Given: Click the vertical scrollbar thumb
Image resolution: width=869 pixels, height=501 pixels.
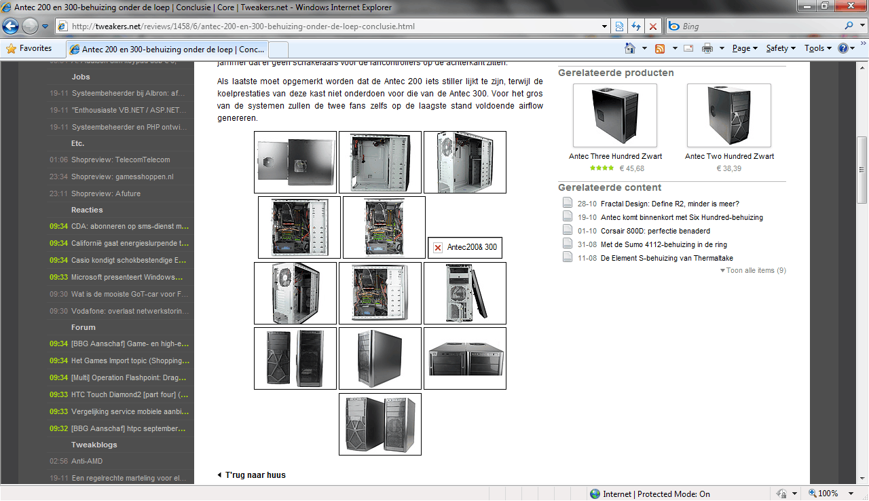Looking at the screenshot, I should (863, 170).
